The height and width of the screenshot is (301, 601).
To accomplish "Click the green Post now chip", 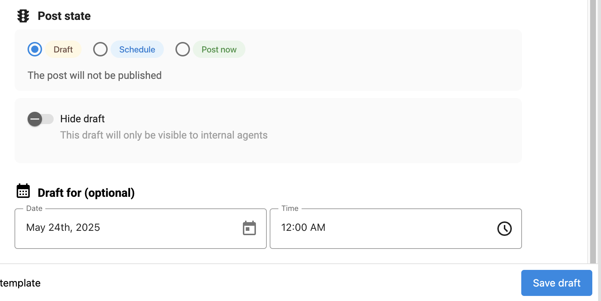I will tap(219, 50).
